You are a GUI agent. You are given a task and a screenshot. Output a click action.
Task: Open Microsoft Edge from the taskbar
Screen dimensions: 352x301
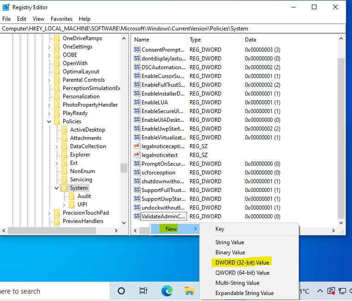167,291
